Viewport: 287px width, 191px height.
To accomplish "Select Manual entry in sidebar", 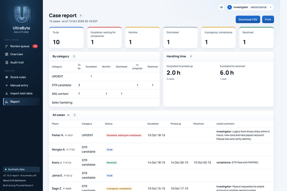I will (x=21, y=85).
